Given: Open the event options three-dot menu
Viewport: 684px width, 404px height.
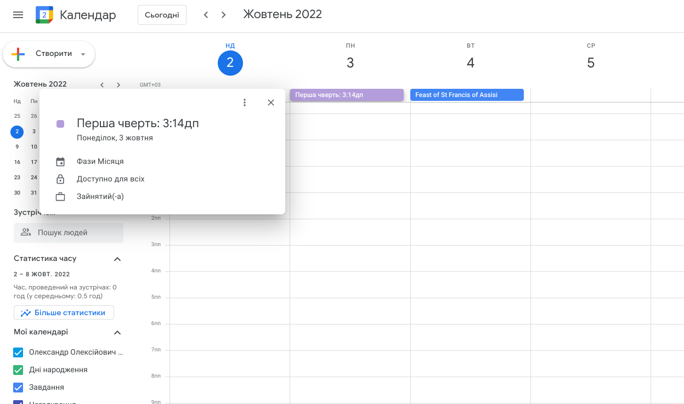Looking at the screenshot, I should [x=245, y=102].
